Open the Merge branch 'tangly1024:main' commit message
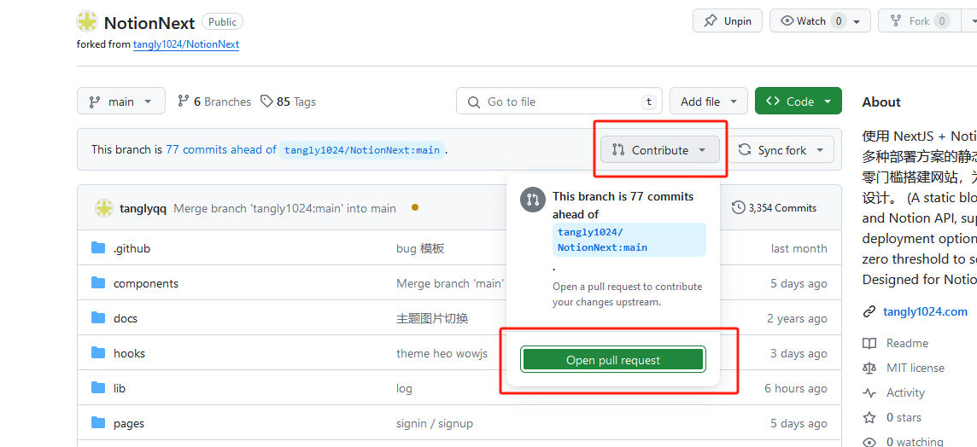The image size is (977, 447). (284, 208)
